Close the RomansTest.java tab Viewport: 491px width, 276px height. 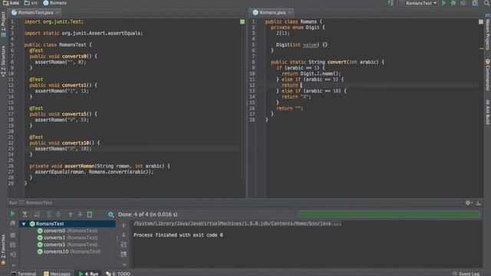[58, 12]
